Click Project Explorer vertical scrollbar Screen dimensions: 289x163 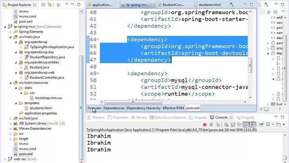tap(81, 108)
